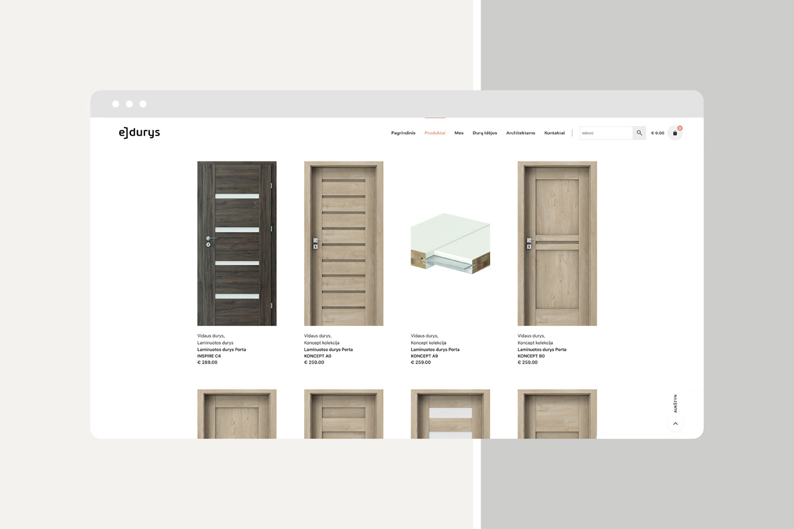Open the second-row door with white glass panels
The image size is (794, 529).
pos(450,414)
